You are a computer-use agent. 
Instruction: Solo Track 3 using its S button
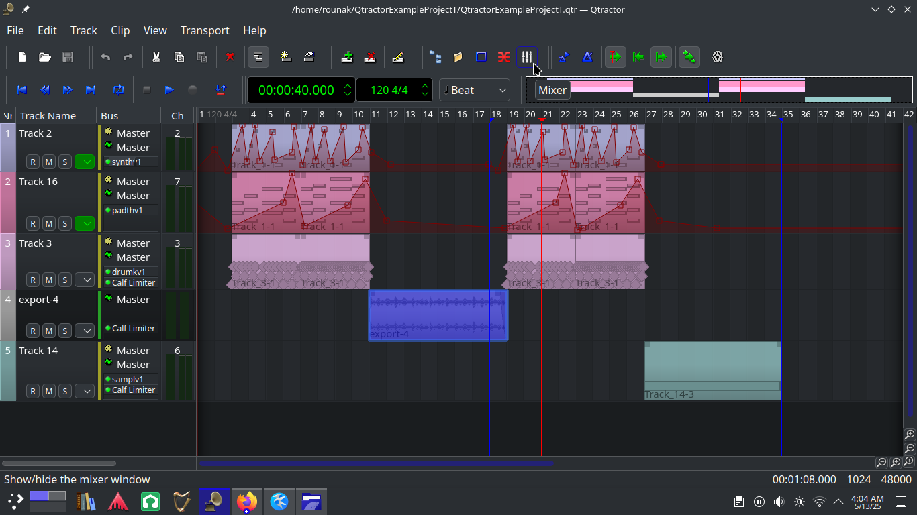65,280
